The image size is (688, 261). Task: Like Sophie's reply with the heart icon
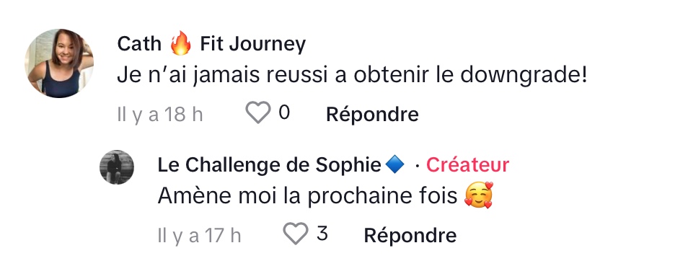(295, 234)
